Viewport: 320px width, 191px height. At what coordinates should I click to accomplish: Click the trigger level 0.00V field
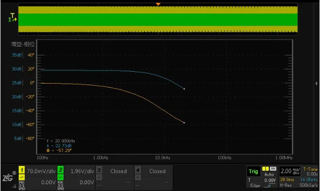[x=270, y=180]
